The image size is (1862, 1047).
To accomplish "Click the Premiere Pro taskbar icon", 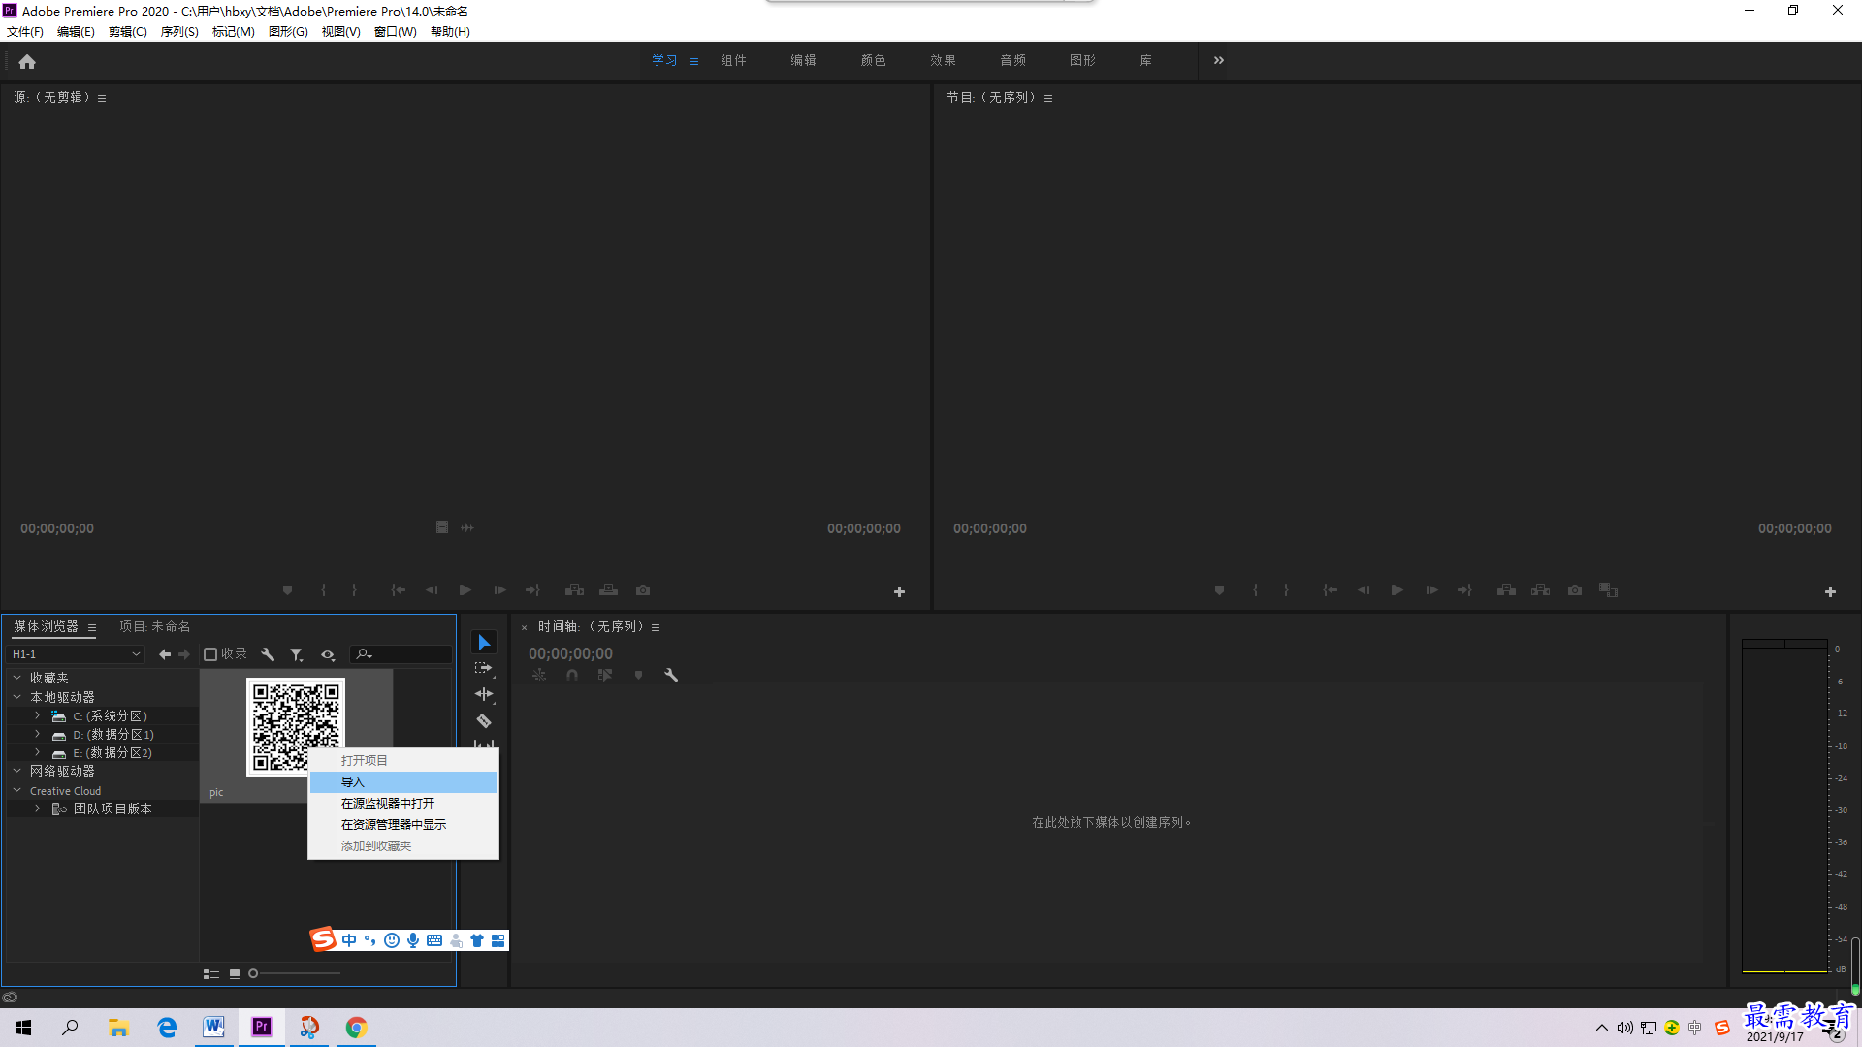I will (x=261, y=1027).
